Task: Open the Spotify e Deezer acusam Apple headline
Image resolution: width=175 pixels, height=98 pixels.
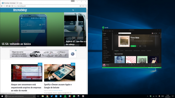Action: 58,86
